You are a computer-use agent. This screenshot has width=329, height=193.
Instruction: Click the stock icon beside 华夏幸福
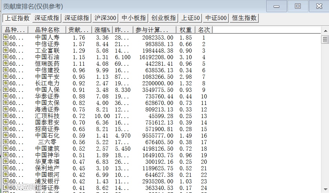point(6,161)
